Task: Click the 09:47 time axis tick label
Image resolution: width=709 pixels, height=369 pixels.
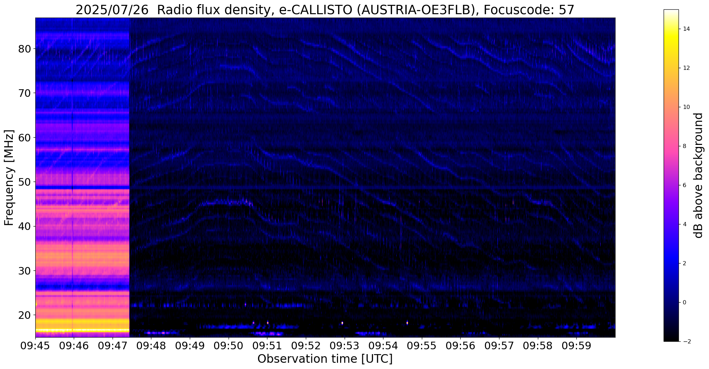Action: point(113,346)
